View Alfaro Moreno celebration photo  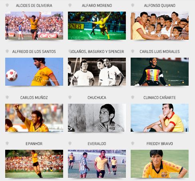[97, 26]
